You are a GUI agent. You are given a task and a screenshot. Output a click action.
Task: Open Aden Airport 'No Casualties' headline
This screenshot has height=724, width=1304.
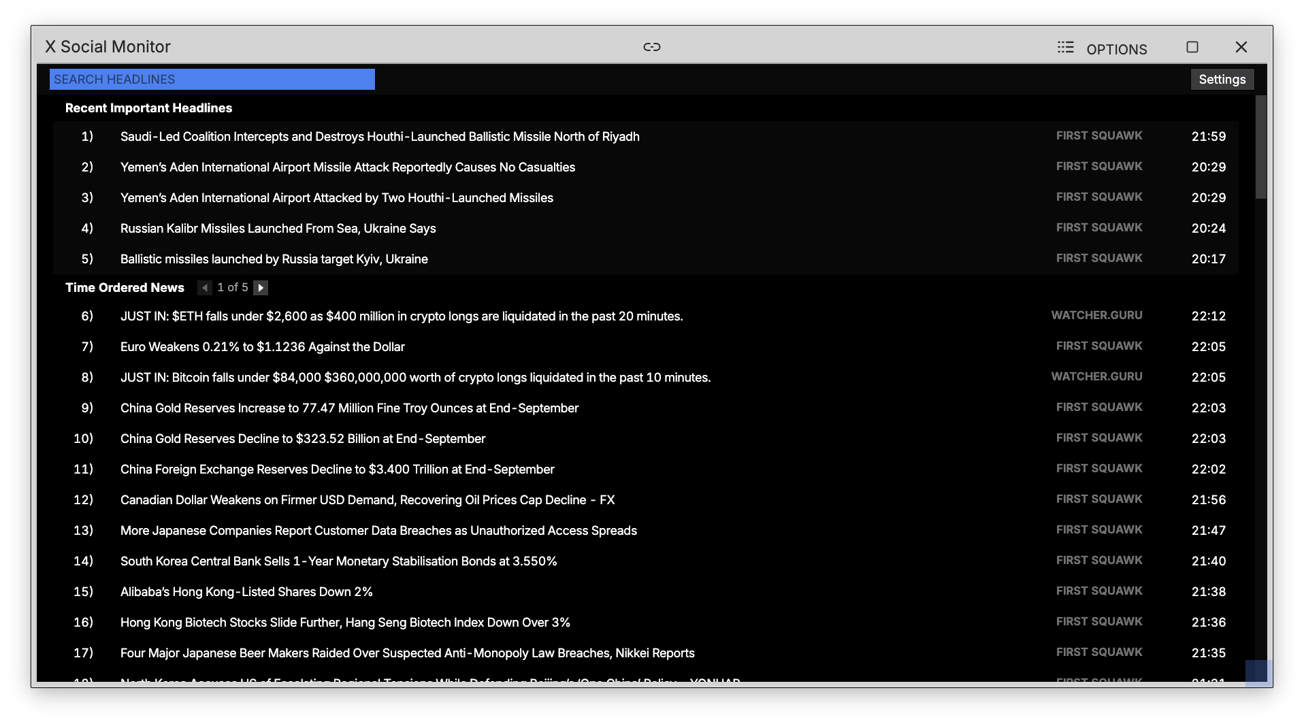(x=348, y=167)
